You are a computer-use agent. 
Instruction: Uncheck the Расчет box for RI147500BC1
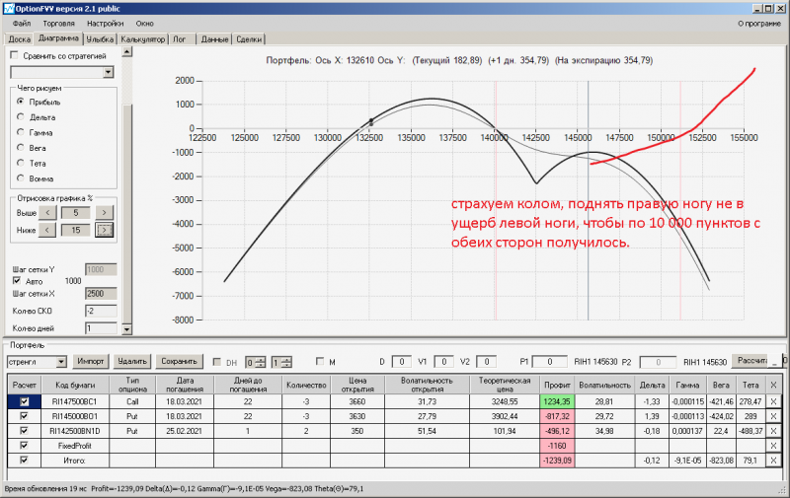click(x=24, y=401)
